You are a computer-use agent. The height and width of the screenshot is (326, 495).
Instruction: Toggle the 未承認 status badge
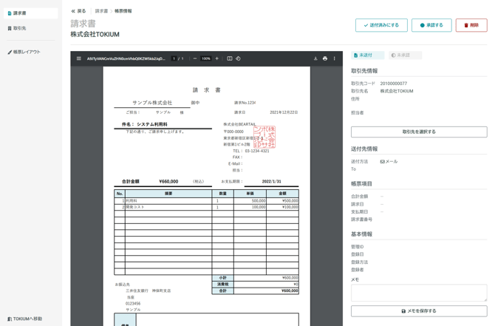[x=405, y=55]
